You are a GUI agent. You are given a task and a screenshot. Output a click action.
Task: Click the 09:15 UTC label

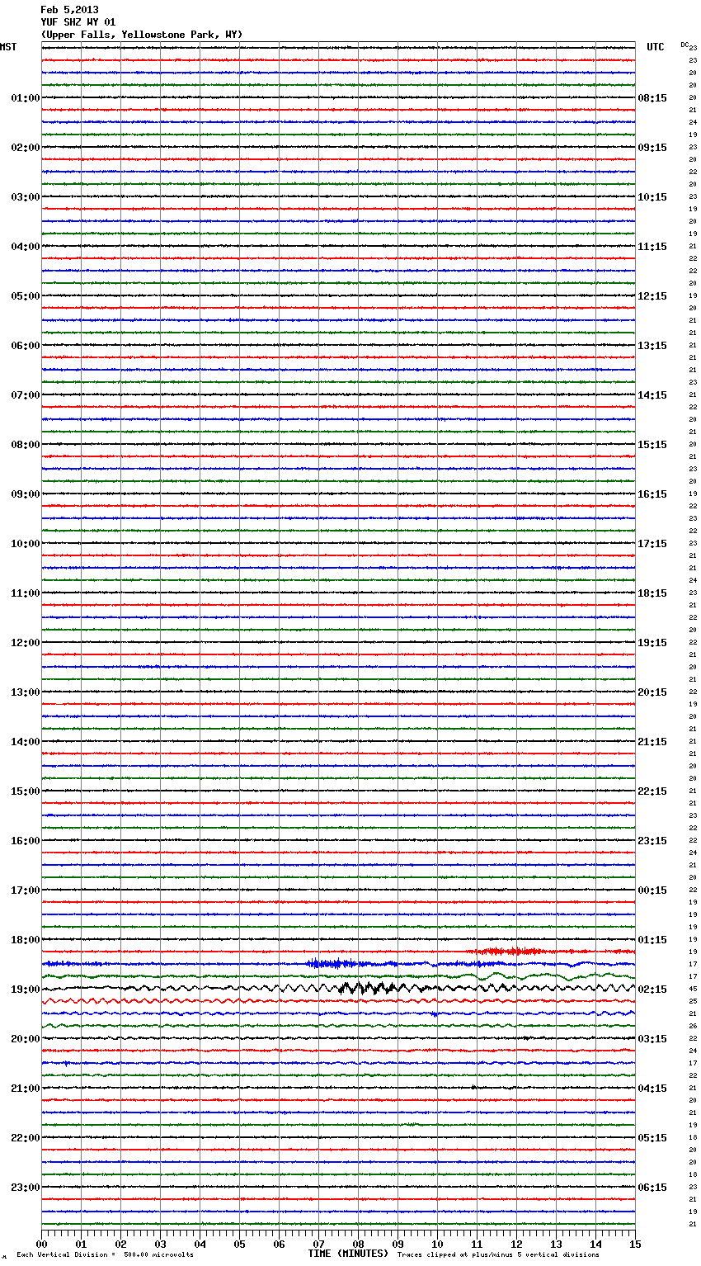coord(652,148)
